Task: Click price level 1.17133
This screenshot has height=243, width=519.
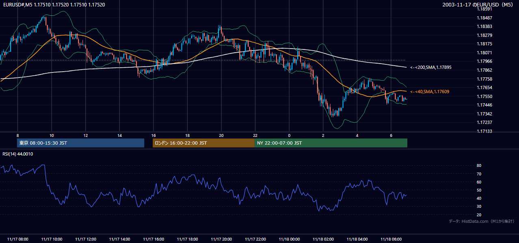Action: [x=485, y=131]
